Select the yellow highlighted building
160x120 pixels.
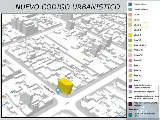[65, 86]
